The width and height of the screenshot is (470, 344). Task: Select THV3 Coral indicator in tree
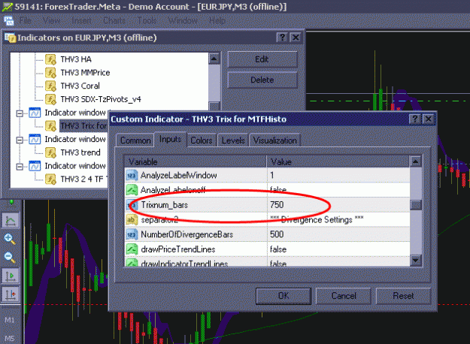pyautogui.click(x=80, y=86)
